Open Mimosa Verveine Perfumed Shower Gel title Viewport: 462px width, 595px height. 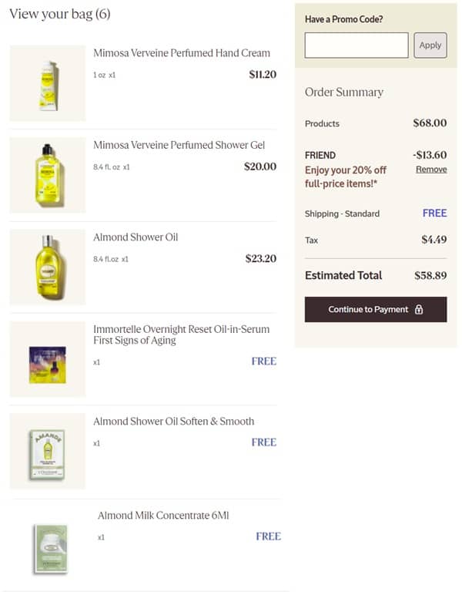click(179, 145)
